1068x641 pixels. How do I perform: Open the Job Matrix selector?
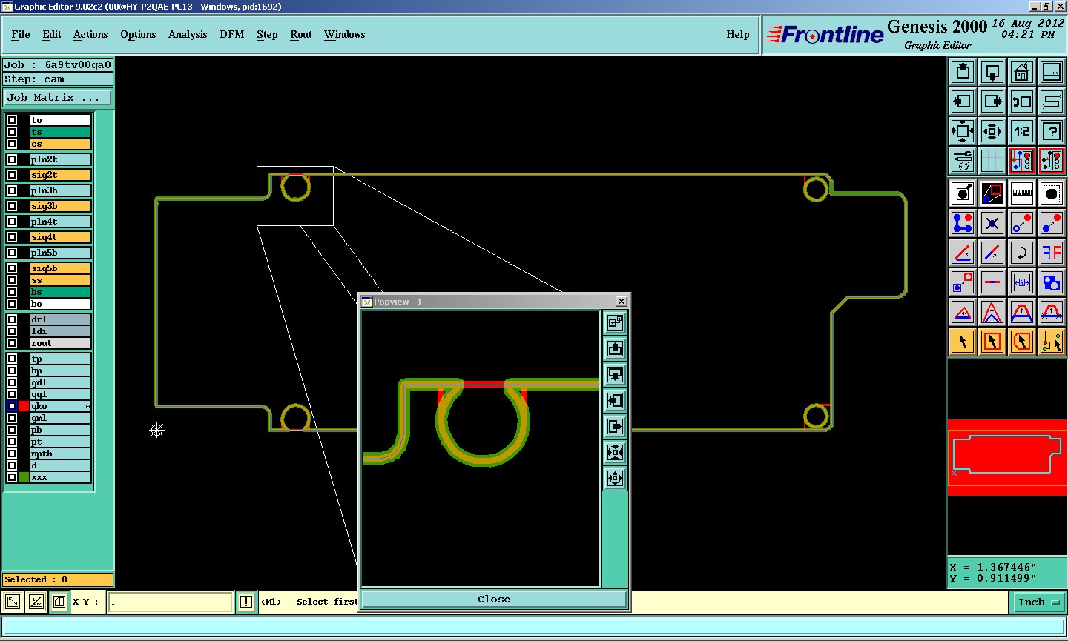tap(59, 98)
